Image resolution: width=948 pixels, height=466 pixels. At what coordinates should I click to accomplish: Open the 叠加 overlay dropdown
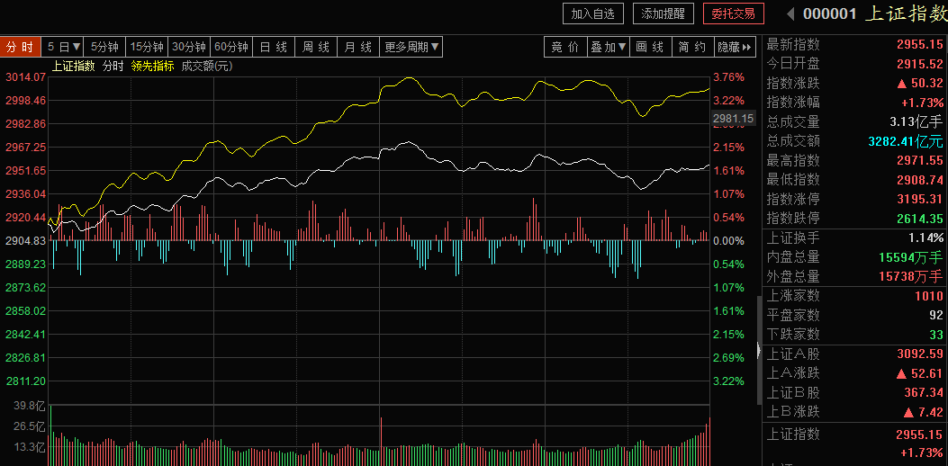(x=609, y=47)
